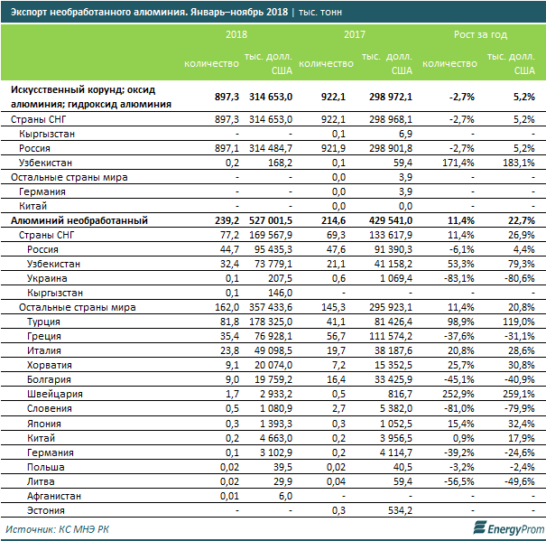This screenshot has height=541, width=546.
Task: Select the 2017 column header
Action: 354,34
